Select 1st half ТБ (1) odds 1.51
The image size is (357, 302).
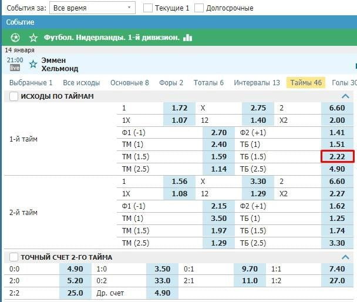tap(337, 145)
